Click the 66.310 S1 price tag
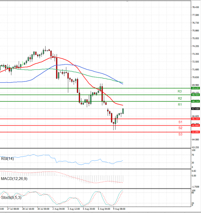Image resolution: width=201 pixels, height=213 pixels. coord(196,119)
